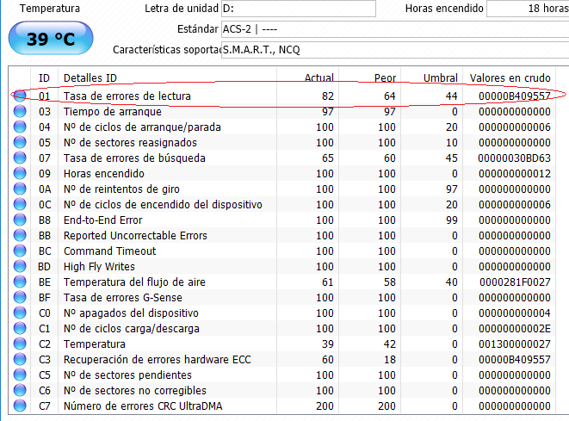Select 'Nº de sectores no corregibles' row
Image resolution: width=569 pixels, height=421 pixels.
[x=281, y=391]
